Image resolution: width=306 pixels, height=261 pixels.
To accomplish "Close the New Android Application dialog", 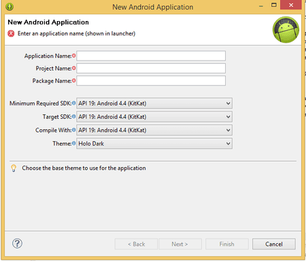I will pyautogui.click(x=291, y=5).
